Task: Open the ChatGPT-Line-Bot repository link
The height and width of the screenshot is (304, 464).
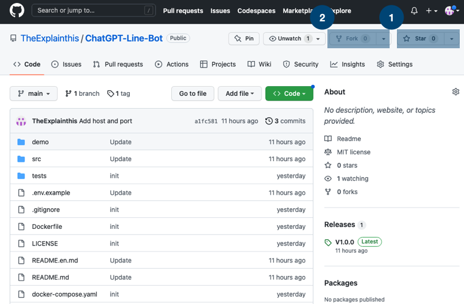Action: [124, 38]
